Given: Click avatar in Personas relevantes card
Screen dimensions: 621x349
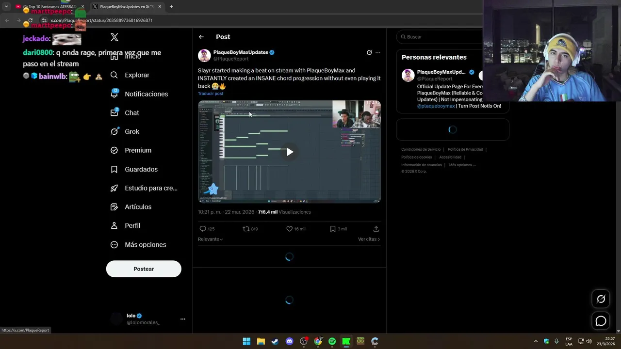Looking at the screenshot, I should pyautogui.click(x=408, y=75).
